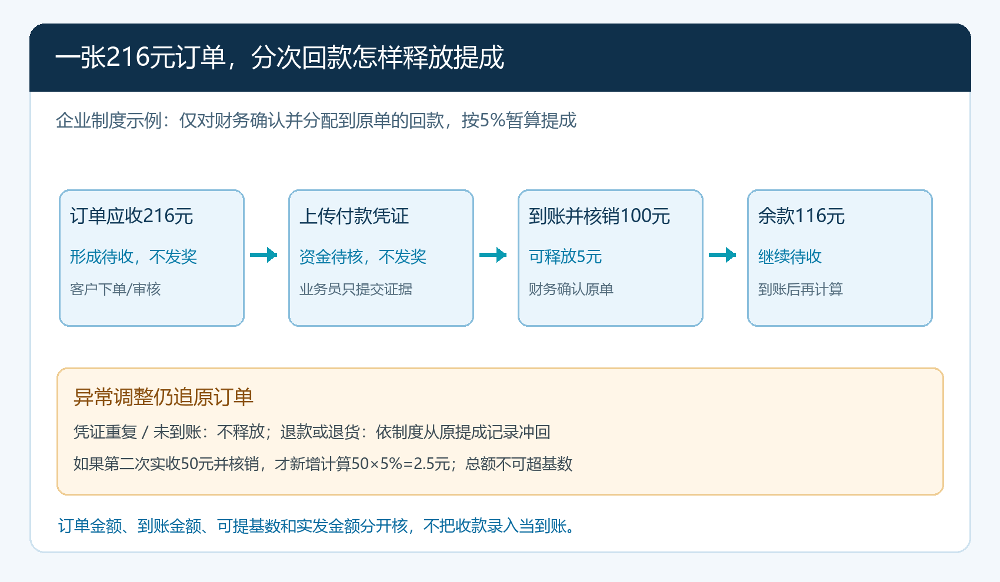Click the line starting with 如果第二次实收50元
This screenshot has height=582, width=1000.
(x=323, y=464)
